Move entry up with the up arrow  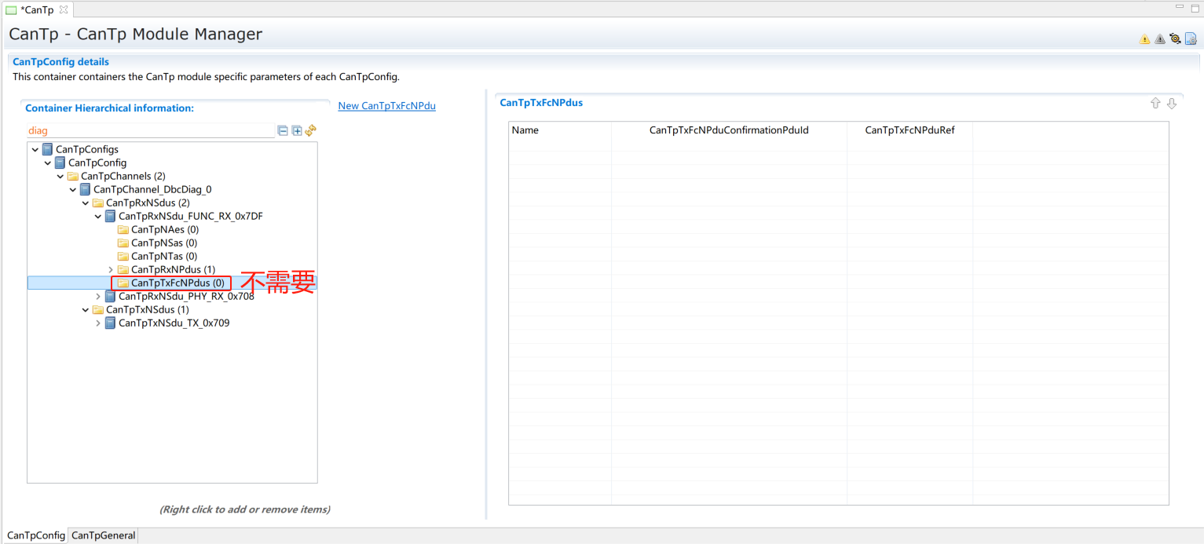click(x=1155, y=104)
